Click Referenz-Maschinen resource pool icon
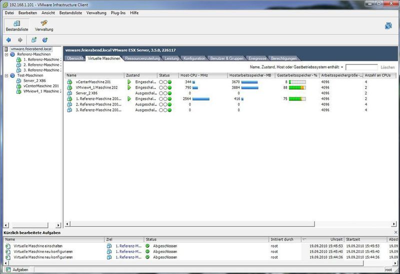The height and width of the screenshot is (274, 400). point(12,54)
